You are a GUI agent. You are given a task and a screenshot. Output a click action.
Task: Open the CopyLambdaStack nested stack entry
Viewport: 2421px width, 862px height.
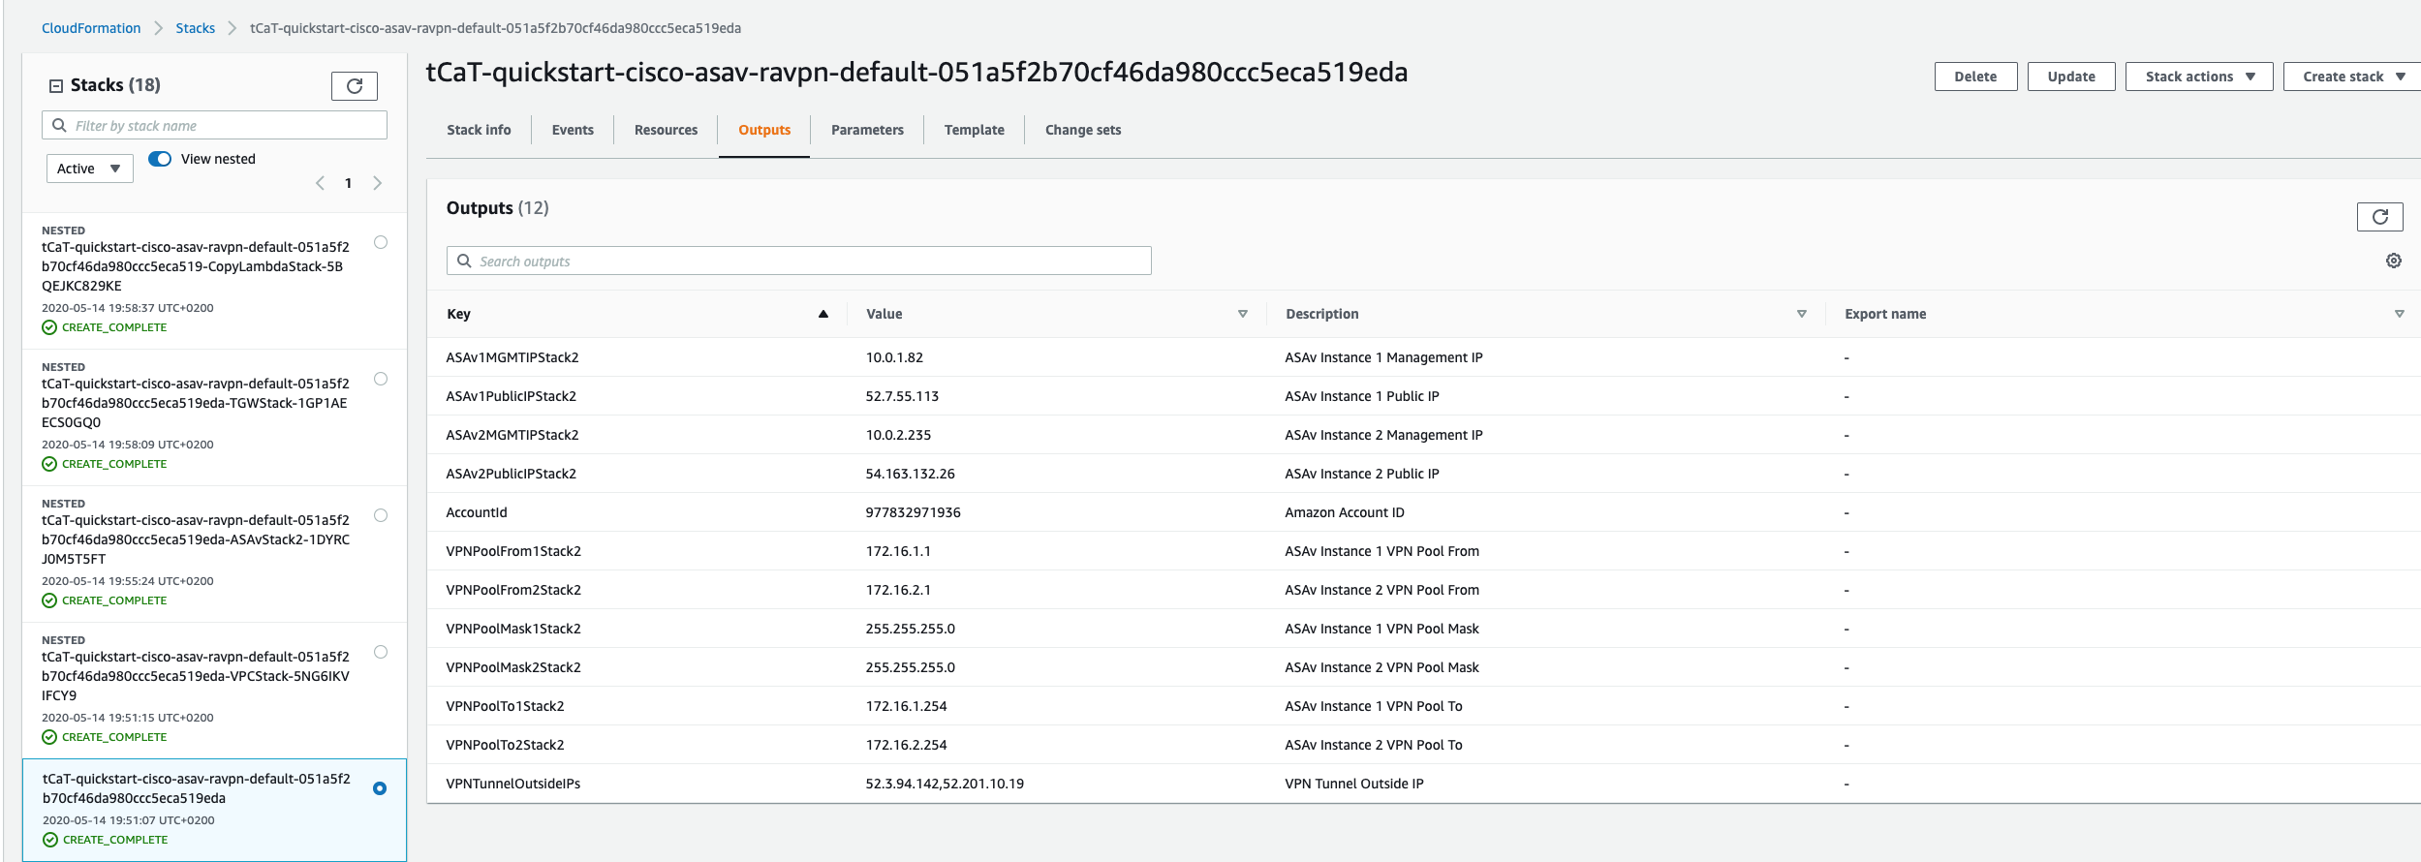(x=195, y=266)
